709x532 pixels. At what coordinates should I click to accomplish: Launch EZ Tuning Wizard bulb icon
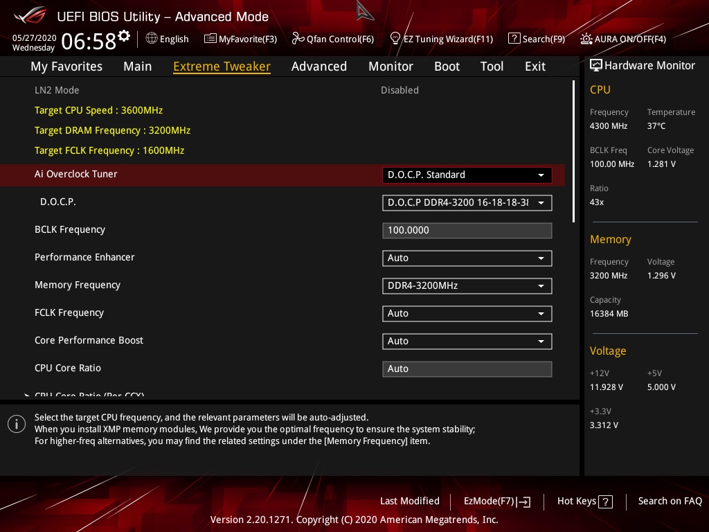pyautogui.click(x=395, y=38)
